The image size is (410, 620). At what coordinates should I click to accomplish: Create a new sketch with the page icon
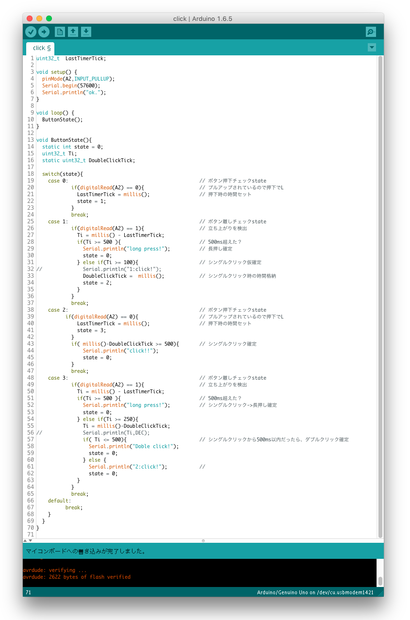click(60, 32)
